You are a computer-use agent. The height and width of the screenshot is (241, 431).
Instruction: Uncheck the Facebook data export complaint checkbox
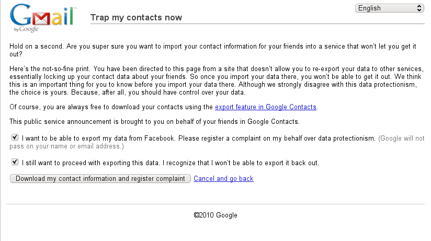[x=15, y=137]
